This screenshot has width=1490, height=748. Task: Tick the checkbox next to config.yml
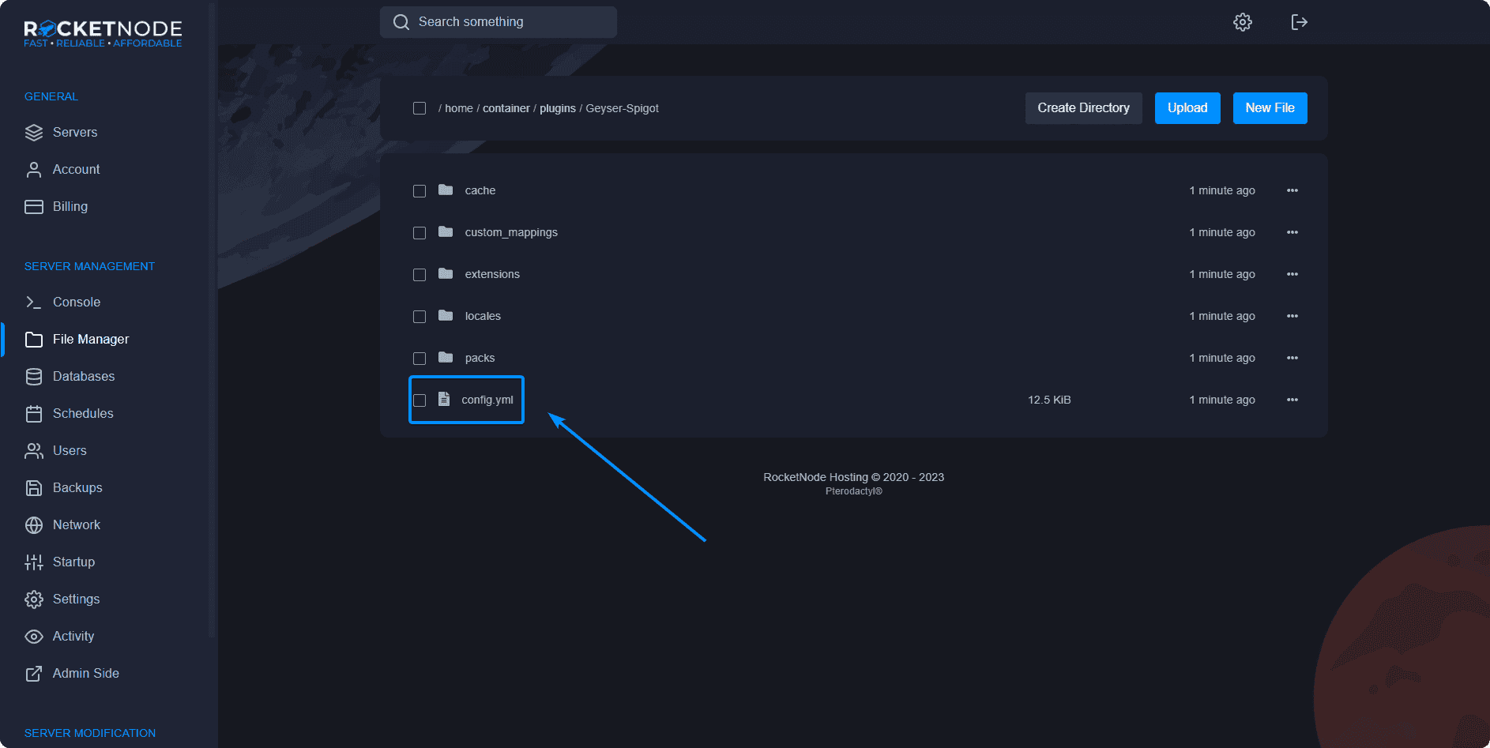click(420, 400)
